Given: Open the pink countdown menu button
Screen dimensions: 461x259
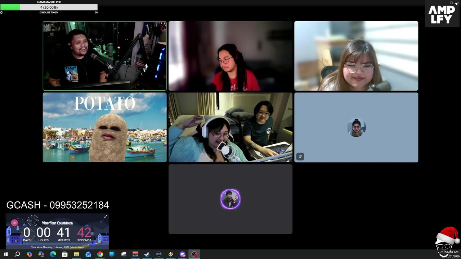Looking at the screenshot, I should (x=14, y=223).
